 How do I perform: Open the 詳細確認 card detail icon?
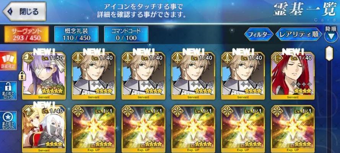(8, 61)
